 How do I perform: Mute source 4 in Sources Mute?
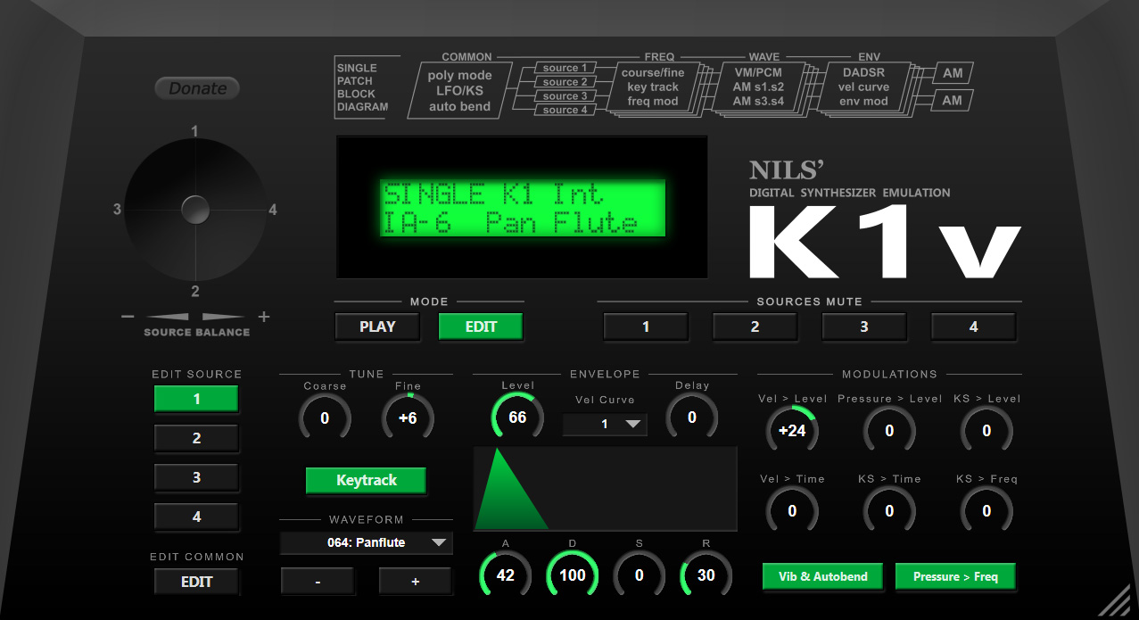pyautogui.click(x=973, y=327)
